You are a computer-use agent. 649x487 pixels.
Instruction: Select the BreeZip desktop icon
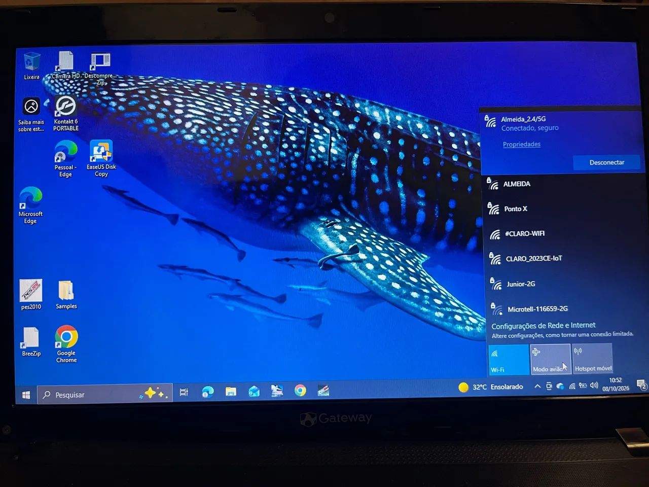31,341
